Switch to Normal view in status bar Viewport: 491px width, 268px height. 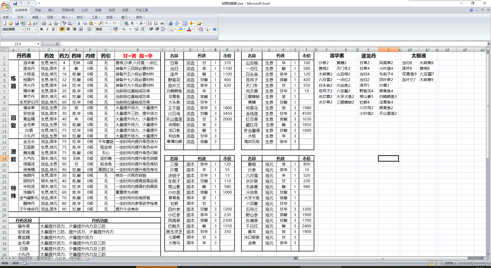pos(431,263)
